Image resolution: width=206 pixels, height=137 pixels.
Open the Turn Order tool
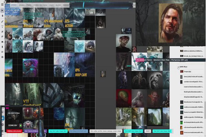pyautogui.click(x=2, y=47)
